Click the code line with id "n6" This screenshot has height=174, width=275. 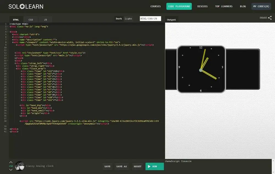(41, 87)
